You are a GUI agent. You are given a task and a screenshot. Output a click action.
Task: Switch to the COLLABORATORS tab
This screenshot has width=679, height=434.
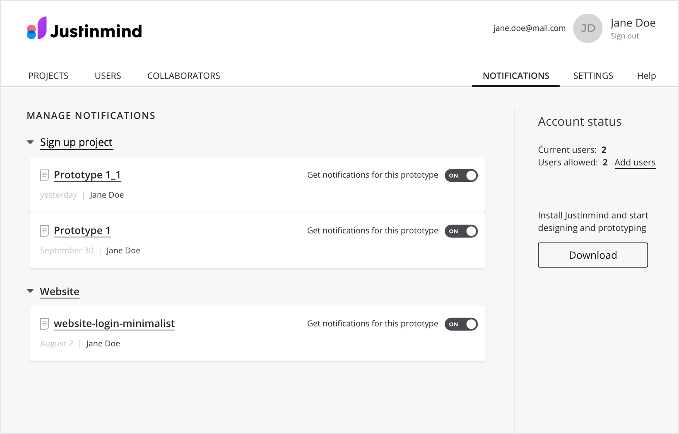pyautogui.click(x=184, y=76)
